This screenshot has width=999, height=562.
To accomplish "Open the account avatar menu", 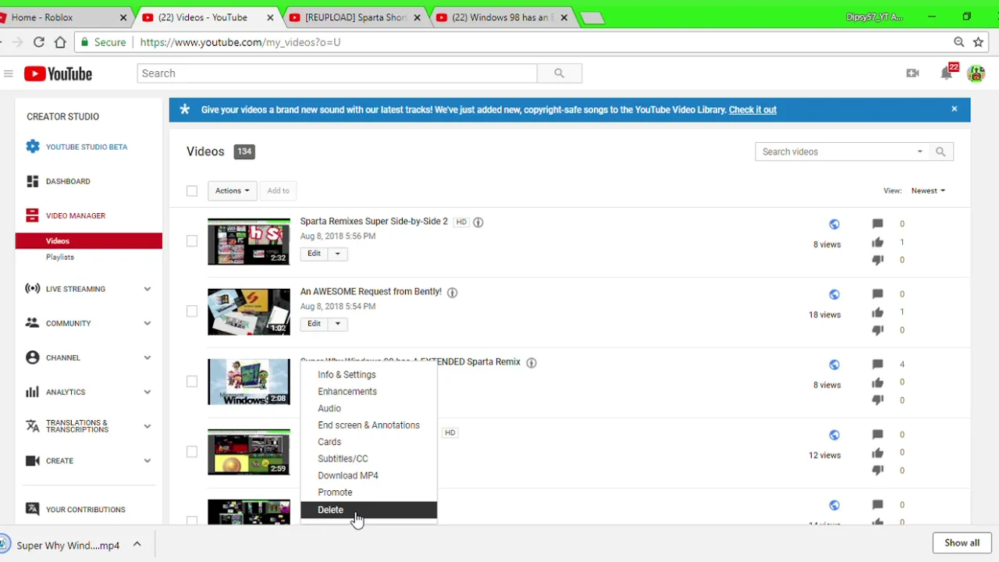I will (976, 73).
